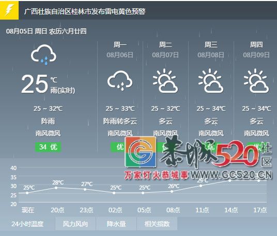This screenshot has width=277, height=236.
Task: Click the 23点 time axis label
Action: [86, 210]
